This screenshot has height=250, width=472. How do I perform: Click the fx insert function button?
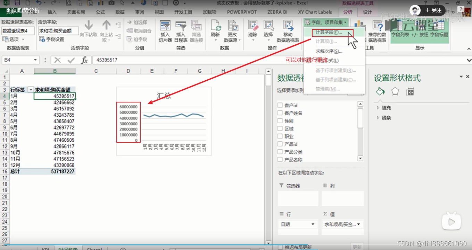84,60
